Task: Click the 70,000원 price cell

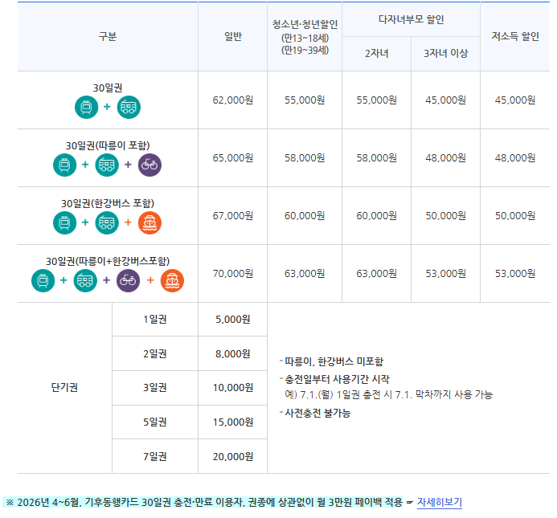Action: pyautogui.click(x=232, y=274)
